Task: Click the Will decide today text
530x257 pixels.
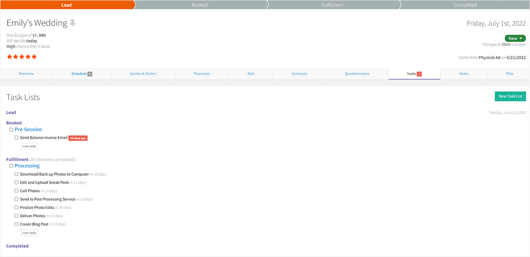Action: click(22, 41)
